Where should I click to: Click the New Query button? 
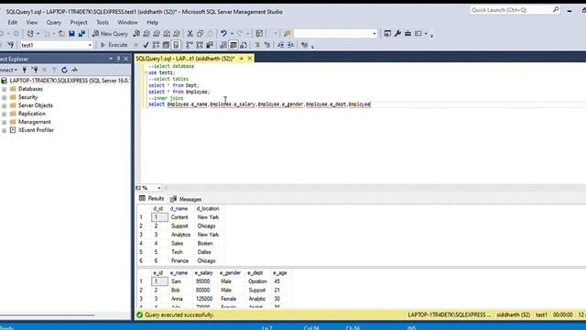[110, 34]
